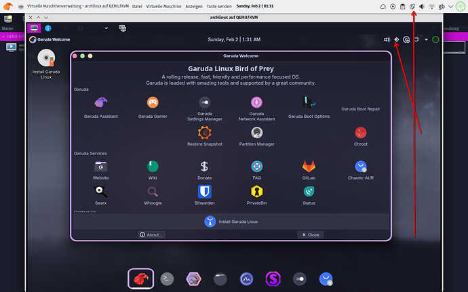Screen dimensions: 468x292
Task: Launch the terminal from the dock
Action: point(167,279)
